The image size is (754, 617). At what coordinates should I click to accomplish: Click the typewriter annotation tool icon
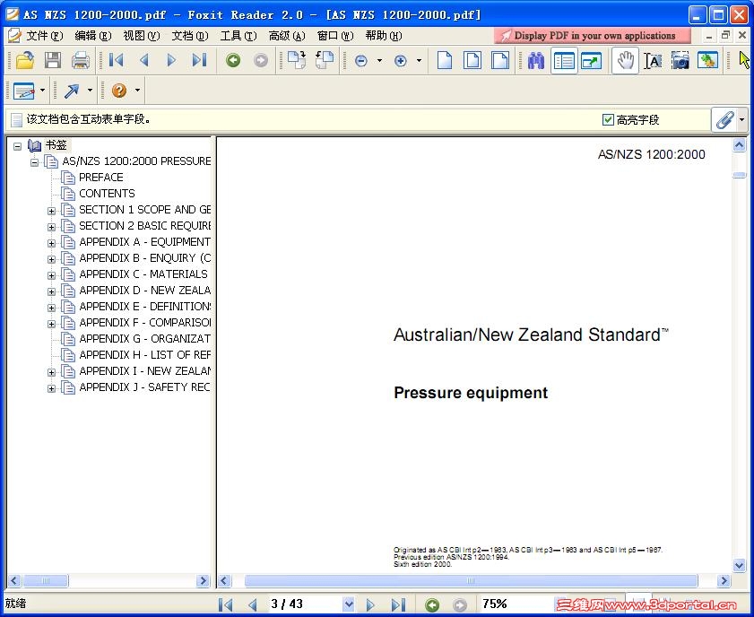(x=24, y=91)
